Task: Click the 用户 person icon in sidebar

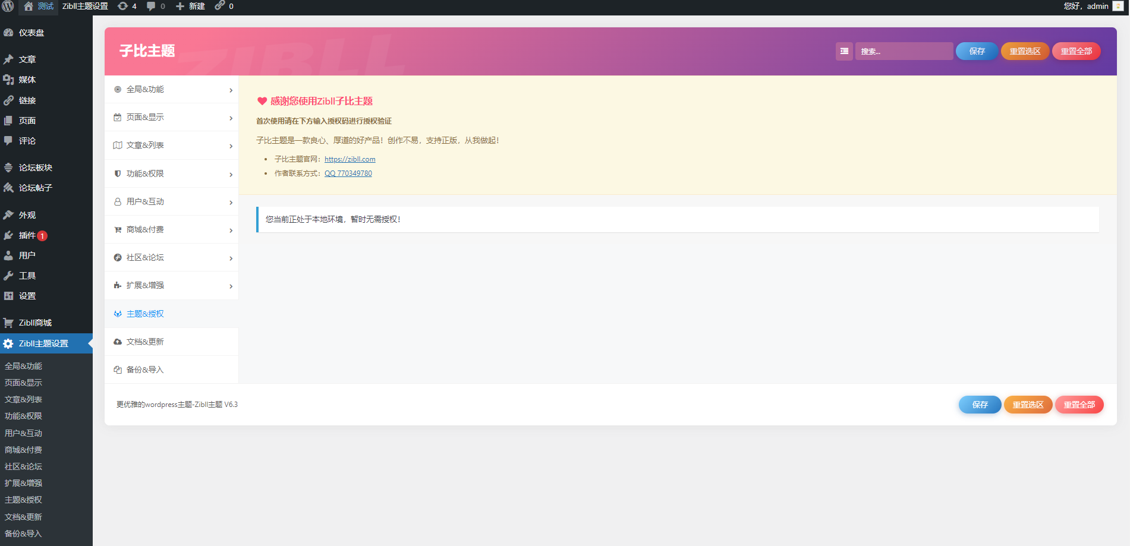Action: pyautogui.click(x=8, y=255)
